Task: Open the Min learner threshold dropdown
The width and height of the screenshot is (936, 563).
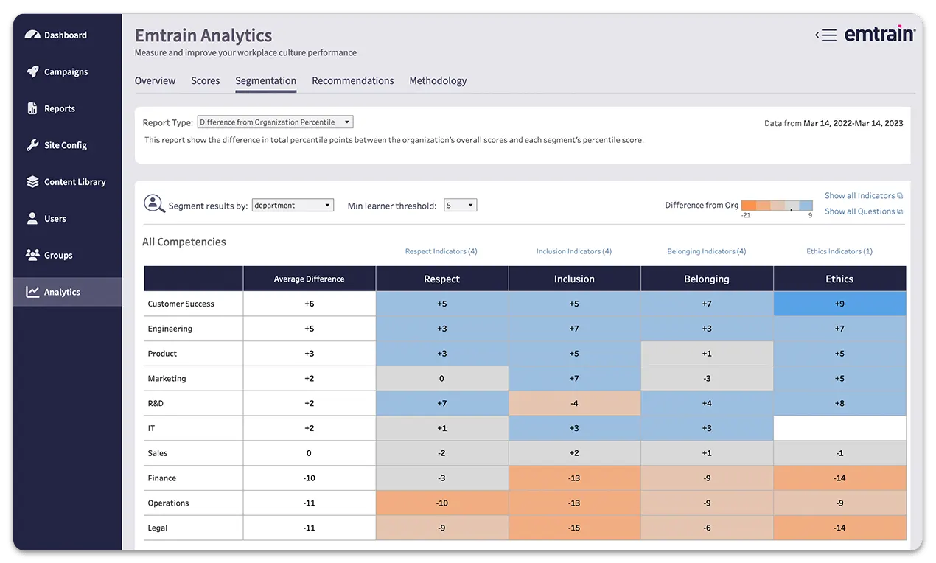Action: point(461,206)
